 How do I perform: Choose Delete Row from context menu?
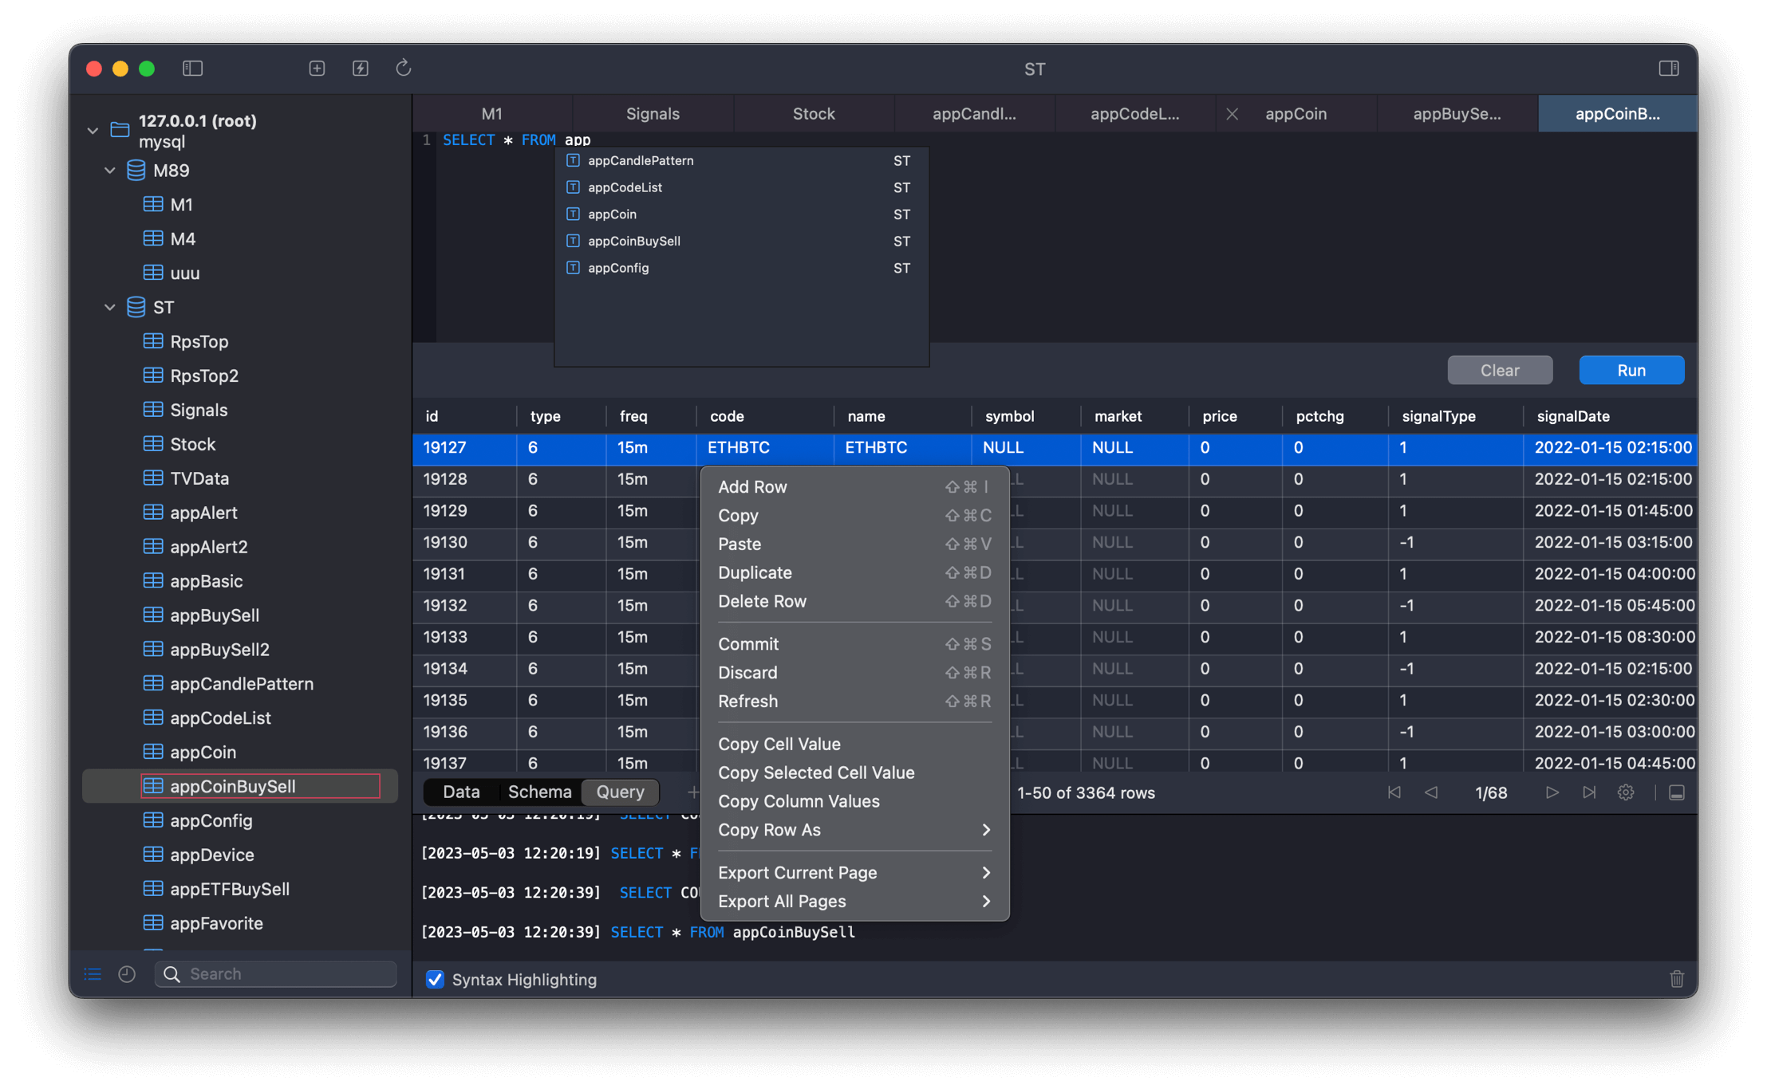click(854, 601)
